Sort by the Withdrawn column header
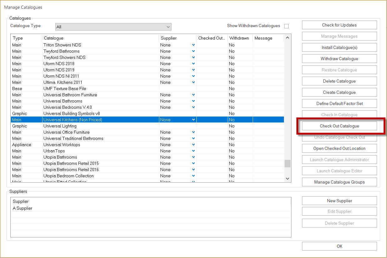 click(240, 38)
